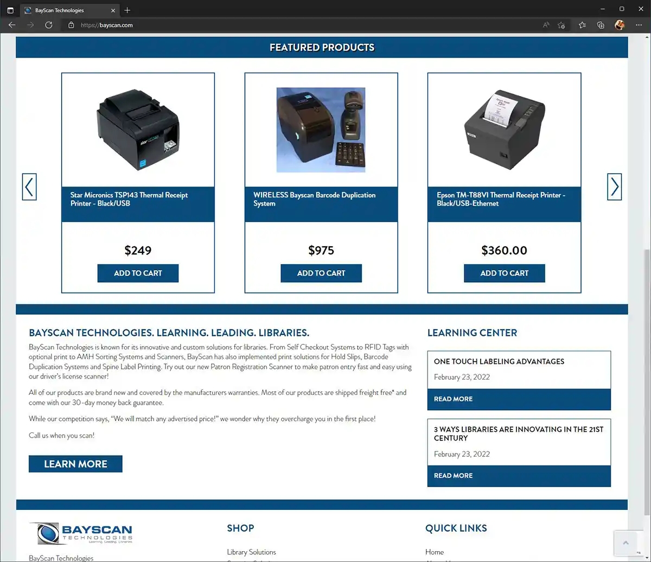Click the lock site information icon

(71, 25)
